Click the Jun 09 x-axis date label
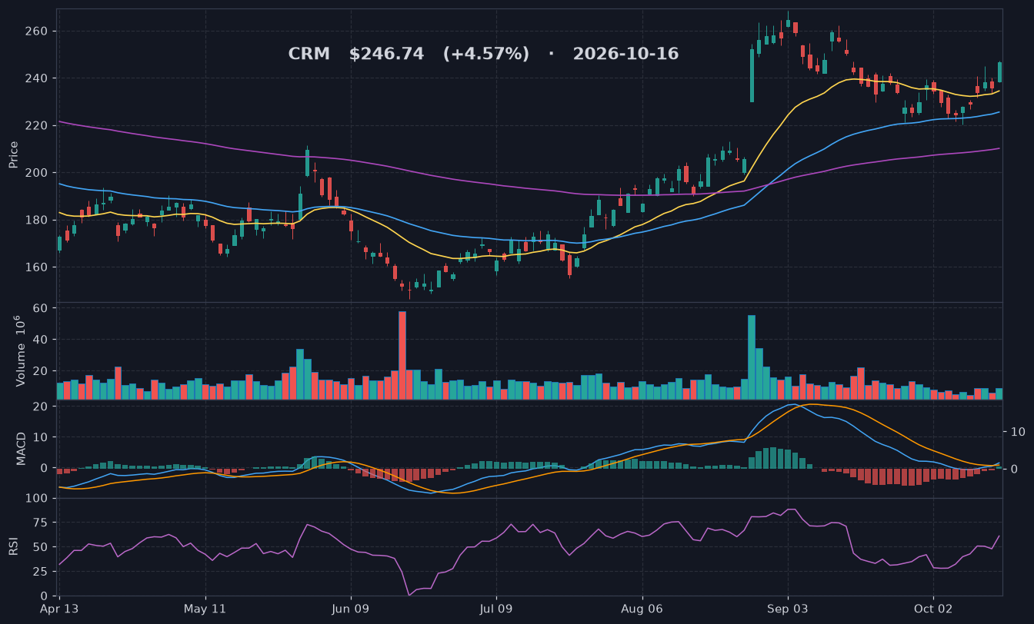This screenshot has width=1034, height=624. [x=351, y=609]
